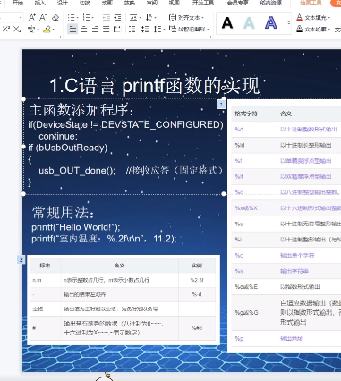
Task: Click the printf("Hello World!"); line
Action: tap(76, 227)
